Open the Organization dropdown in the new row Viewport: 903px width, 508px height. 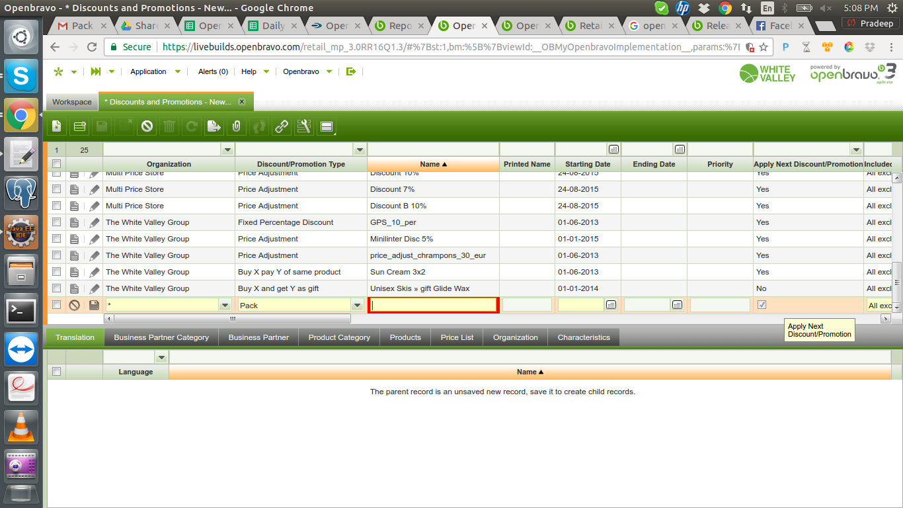(x=225, y=305)
